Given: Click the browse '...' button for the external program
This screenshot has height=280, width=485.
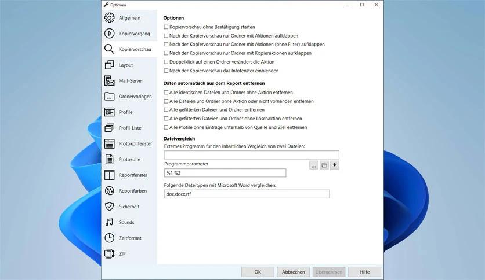Looking at the screenshot, I should (x=314, y=165).
